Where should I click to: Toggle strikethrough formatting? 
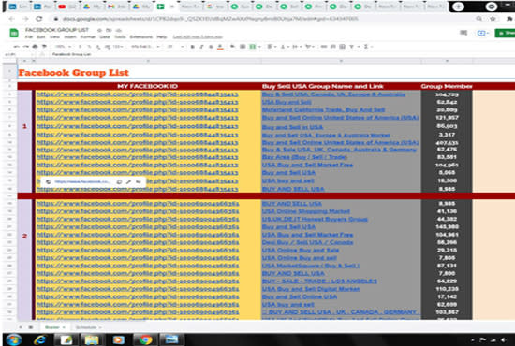(211, 47)
